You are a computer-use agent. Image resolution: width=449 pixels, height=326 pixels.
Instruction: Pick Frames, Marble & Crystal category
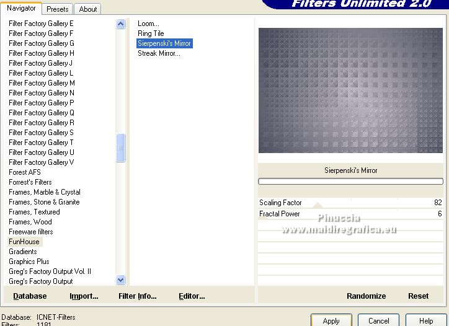point(45,192)
